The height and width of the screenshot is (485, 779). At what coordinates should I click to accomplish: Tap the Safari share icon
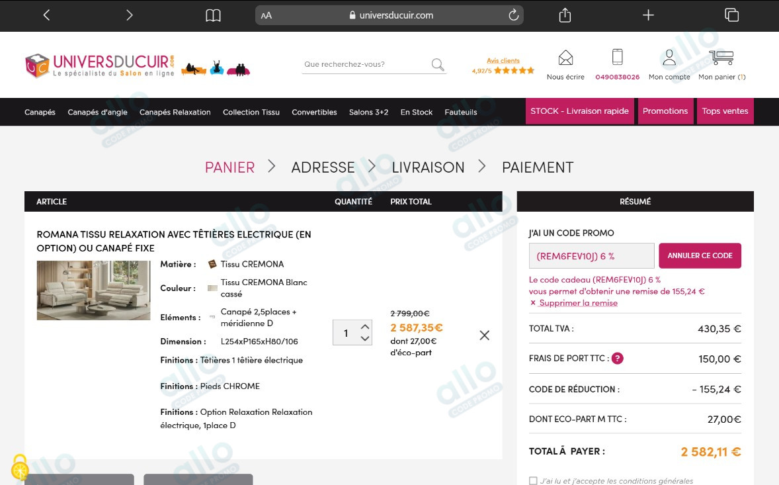pos(564,14)
